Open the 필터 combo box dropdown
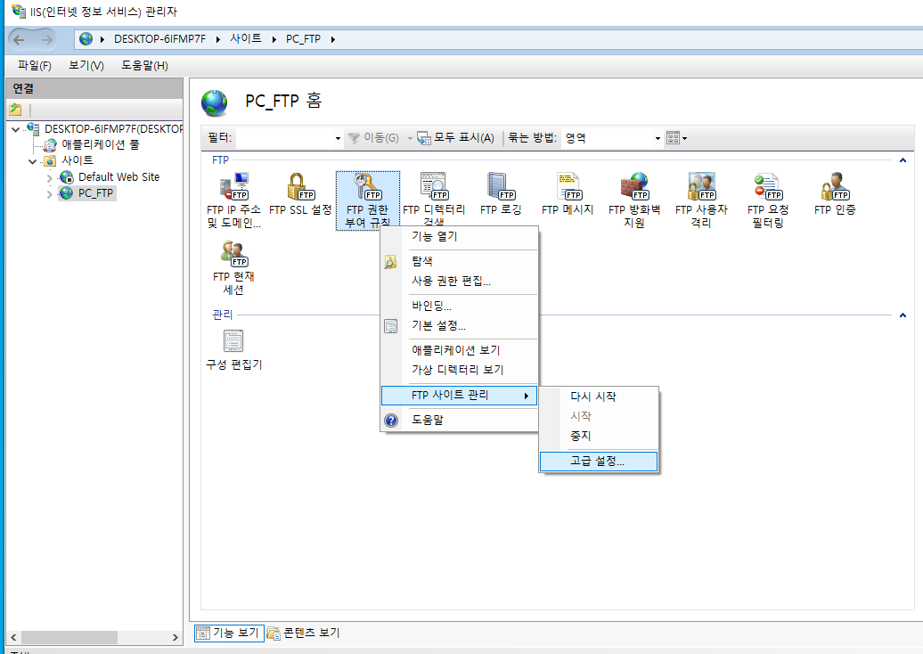 coord(338,138)
